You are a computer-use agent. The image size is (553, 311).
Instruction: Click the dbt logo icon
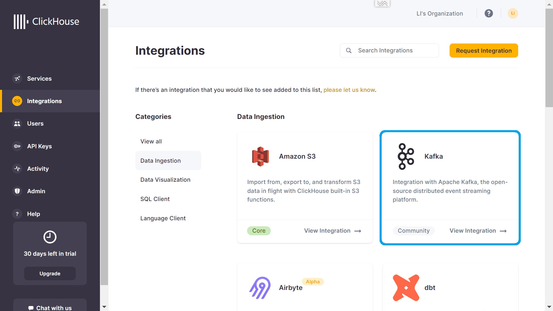[406, 288]
